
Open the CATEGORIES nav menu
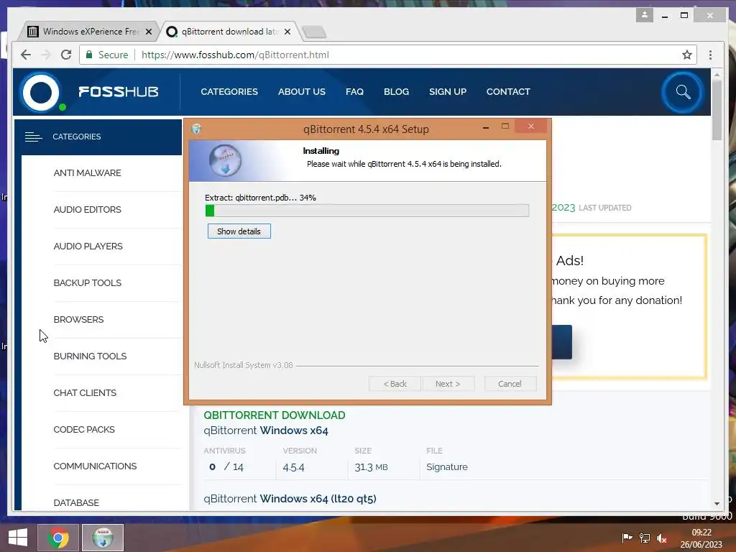229,91
